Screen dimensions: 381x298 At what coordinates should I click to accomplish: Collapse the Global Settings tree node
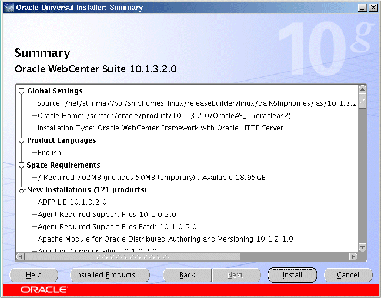click(x=22, y=91)
